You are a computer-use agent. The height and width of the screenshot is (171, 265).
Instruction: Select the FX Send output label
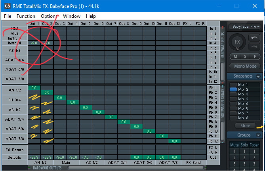coord(194,163)
